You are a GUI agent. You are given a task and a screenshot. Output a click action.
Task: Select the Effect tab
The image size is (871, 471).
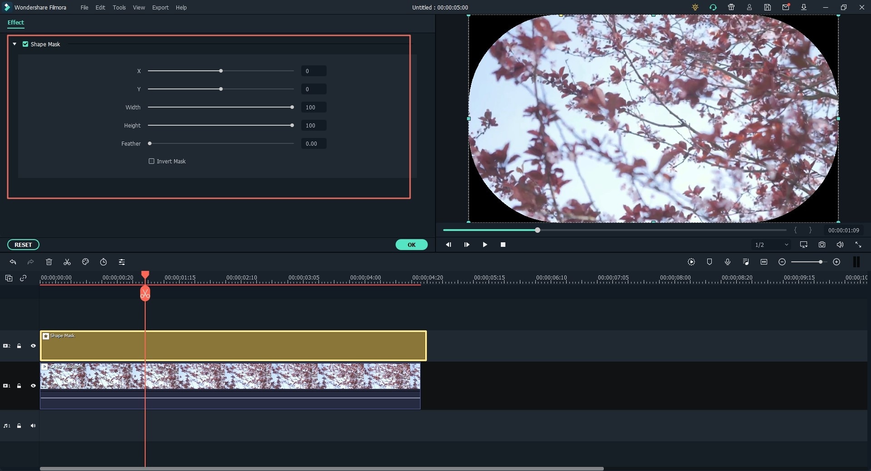pos(15,22)
